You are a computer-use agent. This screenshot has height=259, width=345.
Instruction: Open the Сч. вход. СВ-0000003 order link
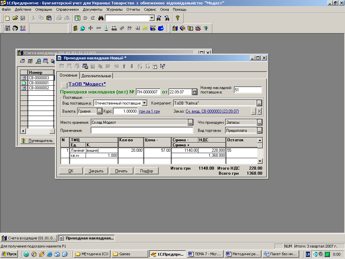pos(212,111)
